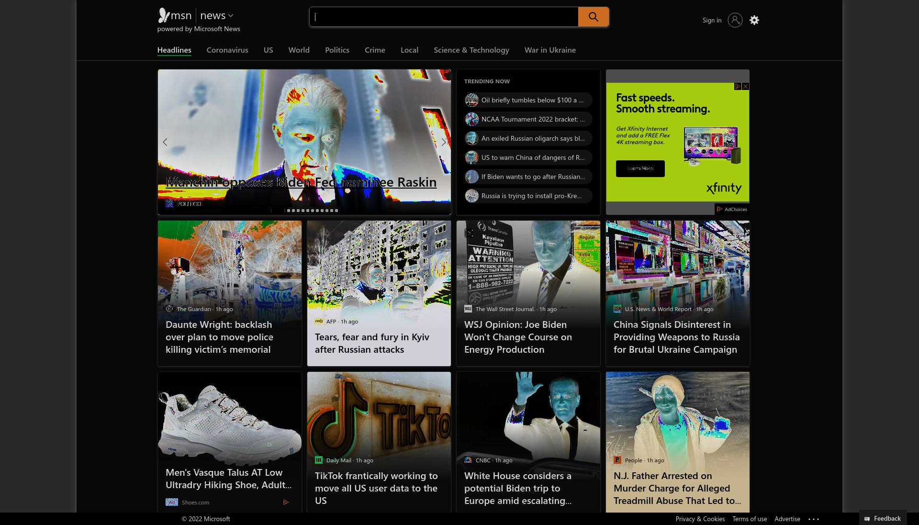This screenshot has width=919, height=525.
Task: Click the Feedback icon button
Action: click(883, 518)
